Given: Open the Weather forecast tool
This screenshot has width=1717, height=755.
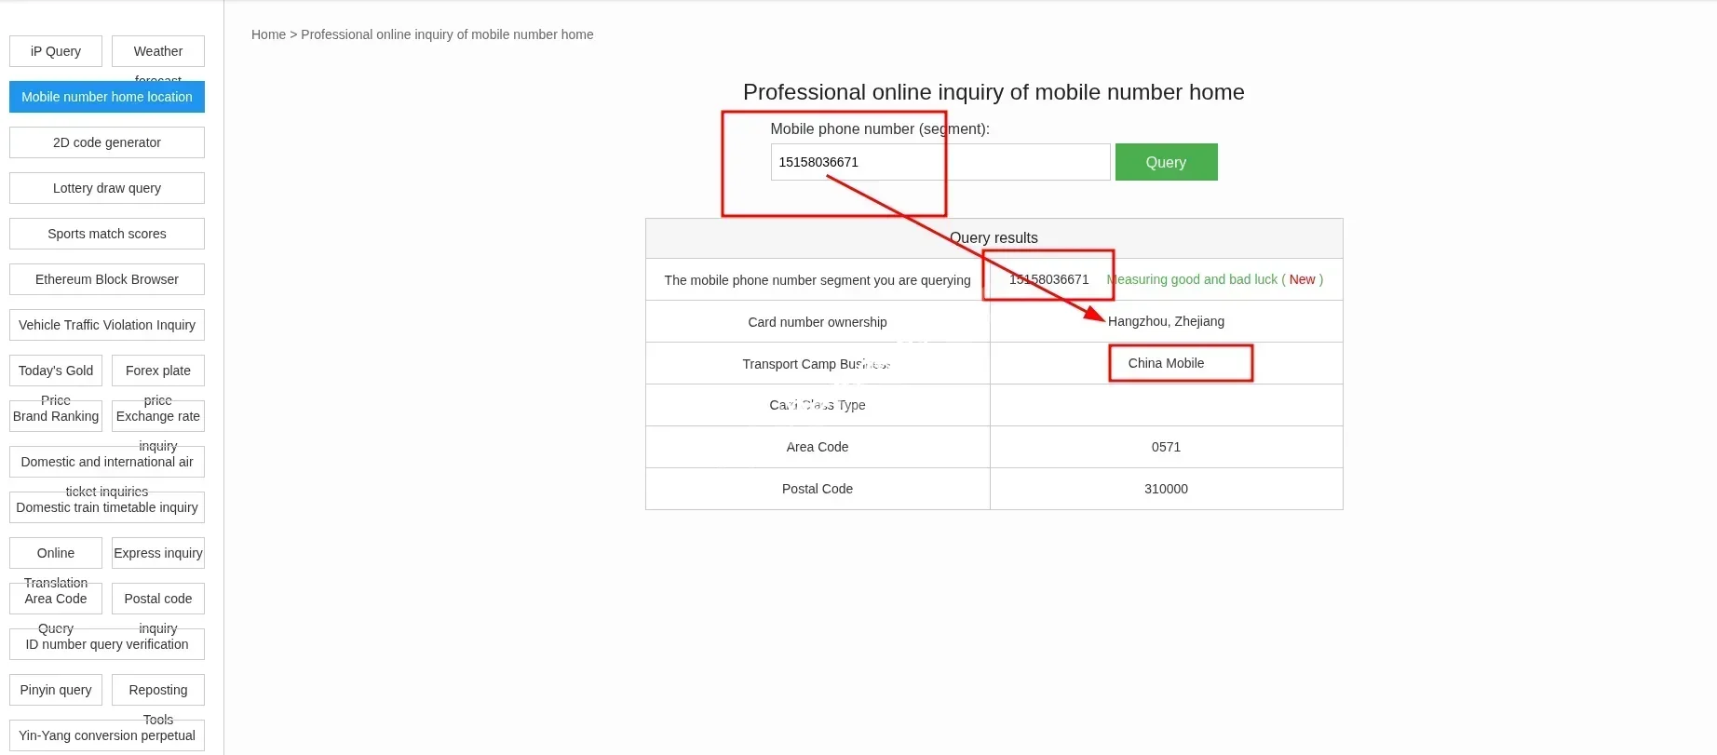Looking at the screenshot, I should point(158,51).
